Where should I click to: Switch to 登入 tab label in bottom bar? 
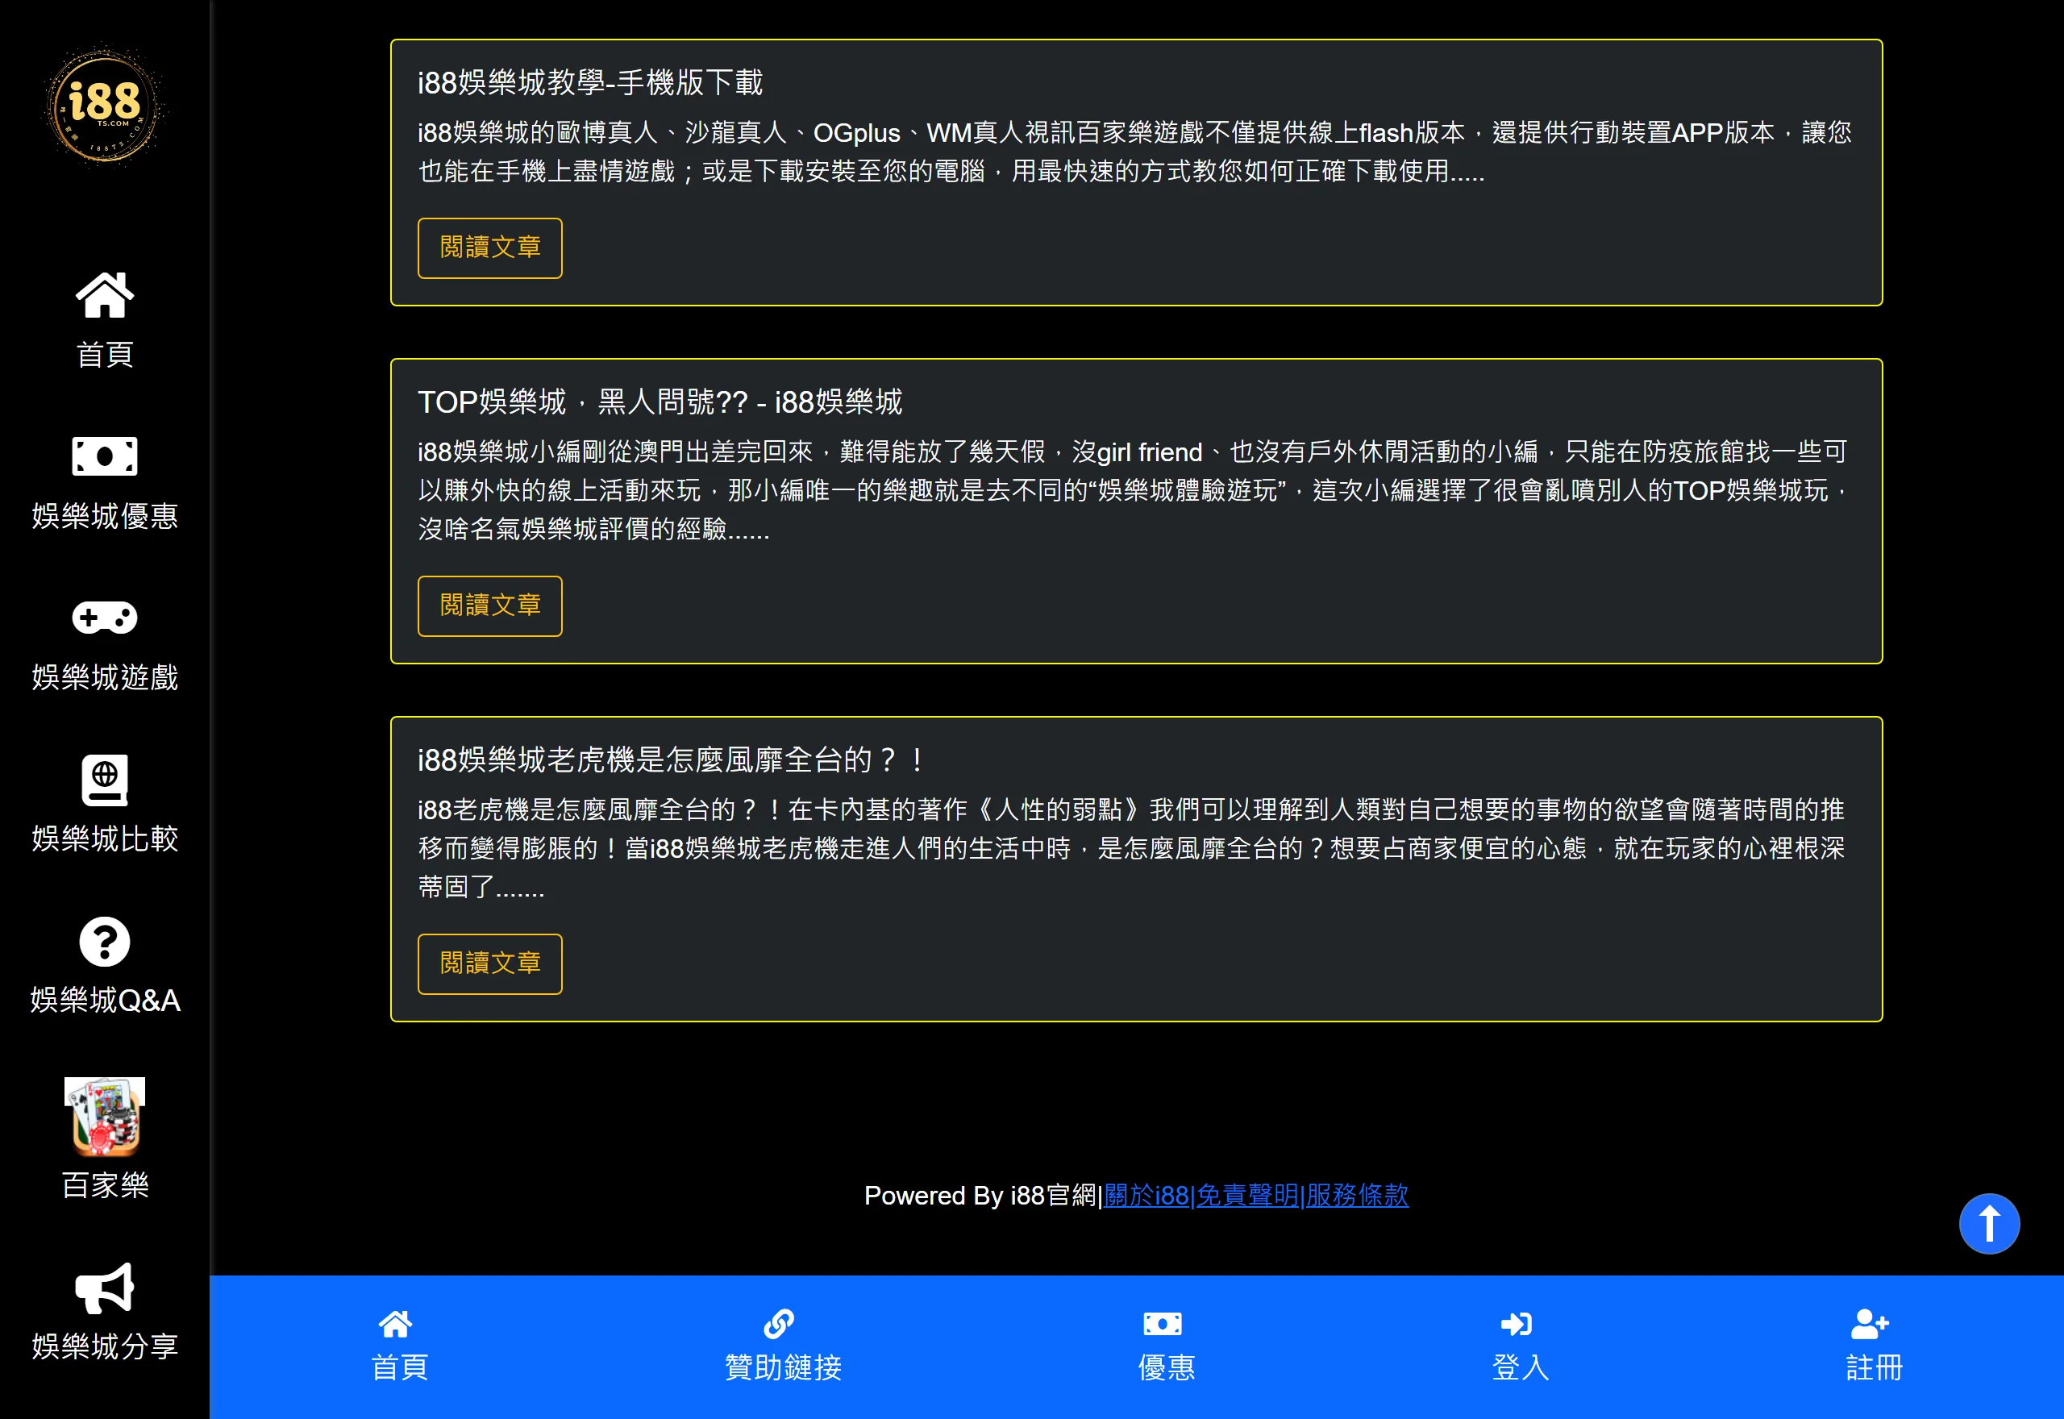[x=1521, y=1367]
